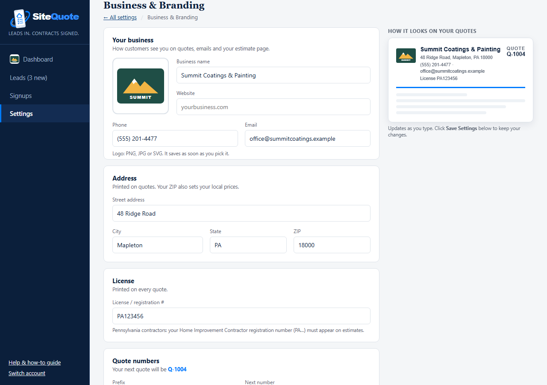Click the HOW IT LOOKS ON YOUR QUOTES heading
The width and height of the screenshot is (547, 385).
click(x=432, y=31)
